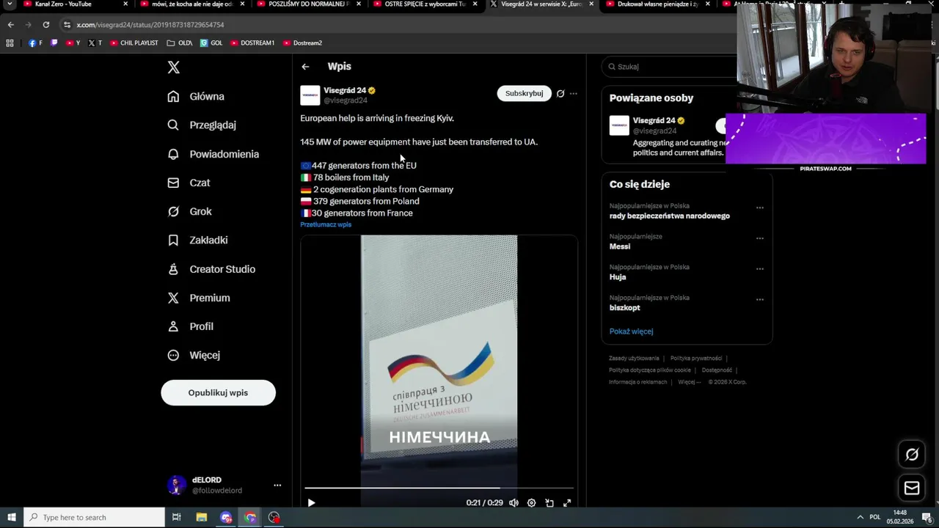The height and width of the screenshot is (528, 939).
Task: Open dELORD account options dots
Action: pos(277,485)
